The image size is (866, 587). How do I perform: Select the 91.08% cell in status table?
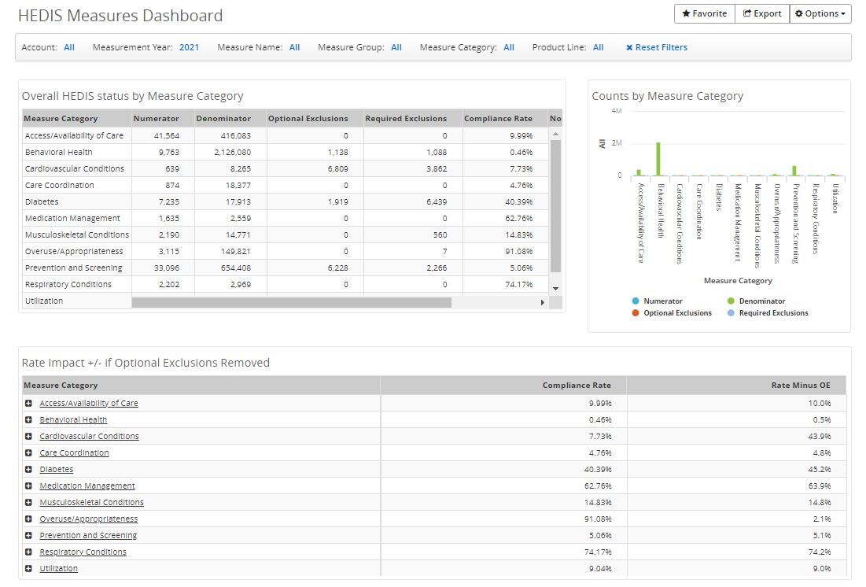[505, 252]
